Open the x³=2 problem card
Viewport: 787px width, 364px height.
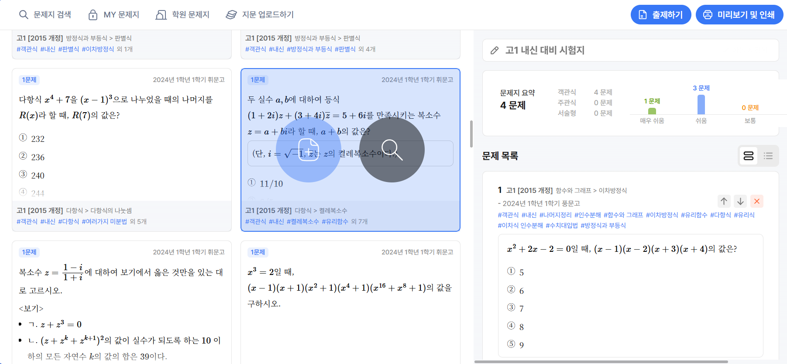click(x=351, y=302)
